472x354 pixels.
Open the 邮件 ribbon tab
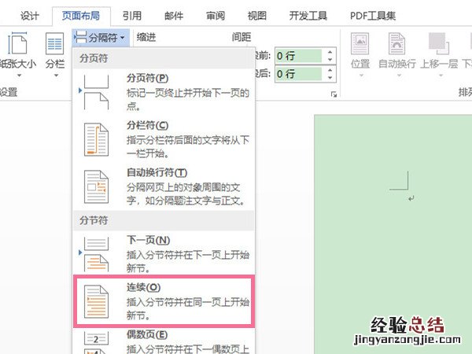[x=174, y=16]
